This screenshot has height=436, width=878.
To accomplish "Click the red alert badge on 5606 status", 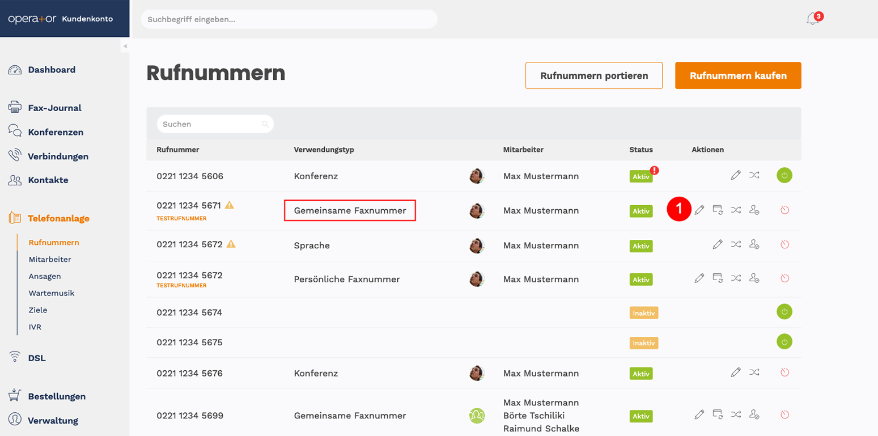I will click(654, 170).
